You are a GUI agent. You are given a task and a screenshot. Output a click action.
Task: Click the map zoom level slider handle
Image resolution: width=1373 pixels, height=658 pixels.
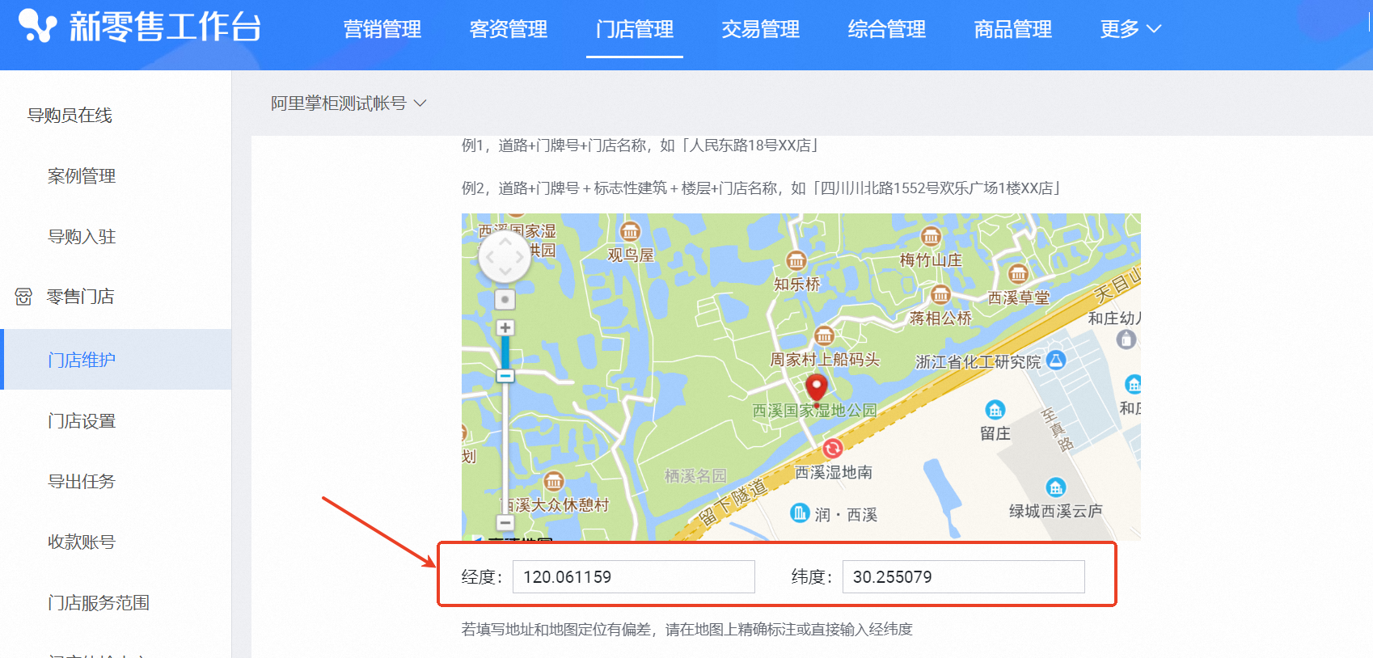tap(505, 376)
